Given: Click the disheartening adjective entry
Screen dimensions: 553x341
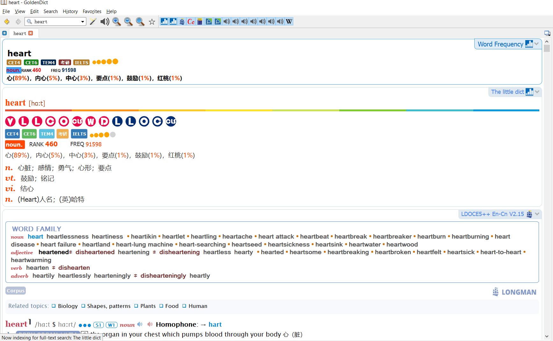Looking at the screenshot, I should tap(179, 252).
